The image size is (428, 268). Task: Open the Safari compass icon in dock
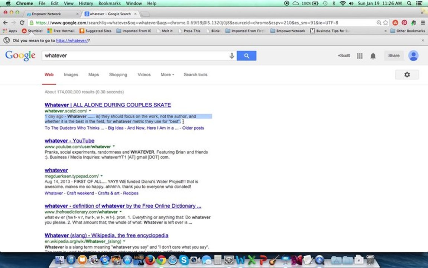(172, 260)
